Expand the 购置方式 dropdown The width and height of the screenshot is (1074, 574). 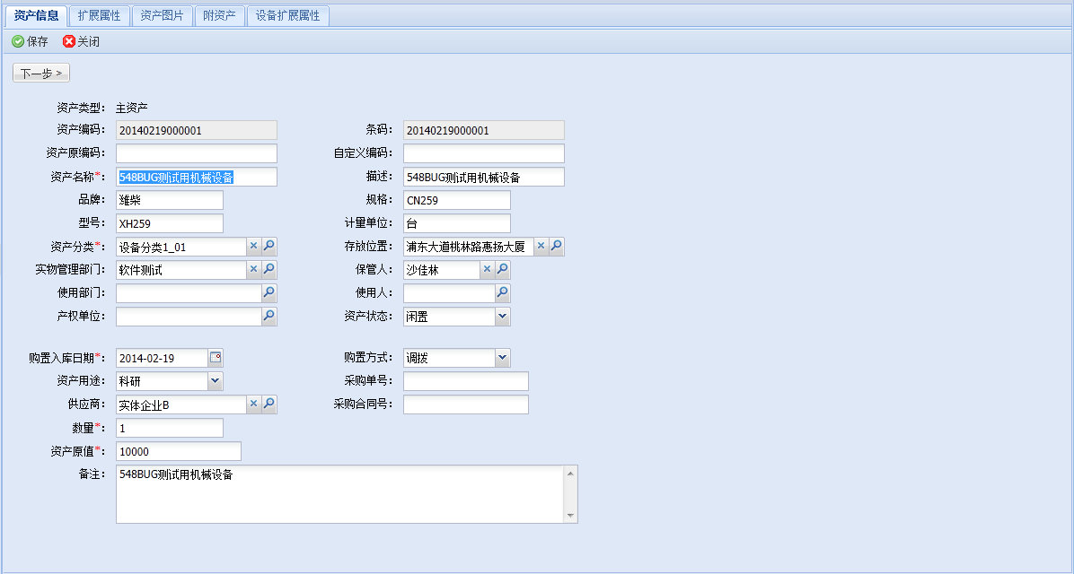click(503, 358)
